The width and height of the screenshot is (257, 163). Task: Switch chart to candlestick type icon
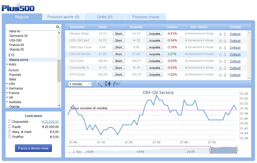(108, 84)
